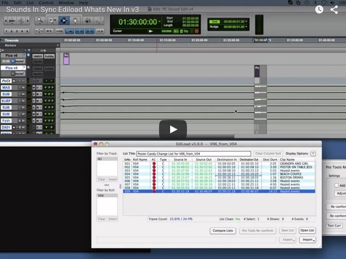The width and height of the screenshot is (346, 259).
Task: Mute the MAS track
Action: tap(24, 88)
